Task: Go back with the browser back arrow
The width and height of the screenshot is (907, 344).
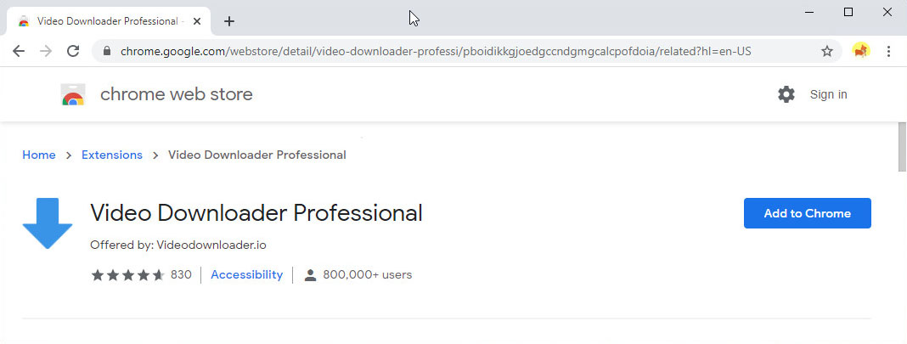Action: (19, 52)
